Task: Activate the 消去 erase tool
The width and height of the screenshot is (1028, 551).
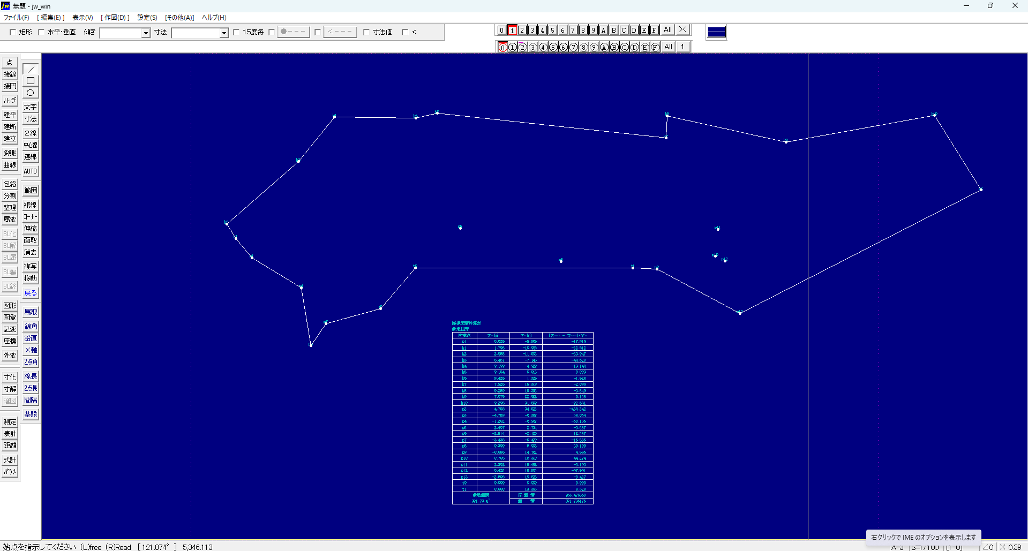Action: coord(31,252)
